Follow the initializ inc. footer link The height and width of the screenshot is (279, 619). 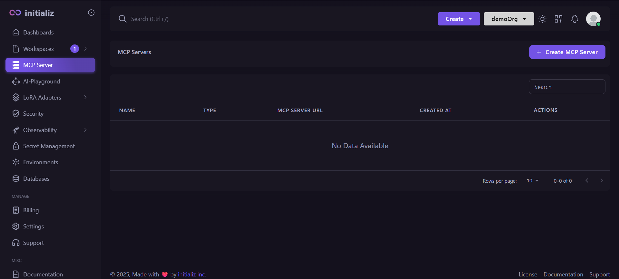[192, 274]
